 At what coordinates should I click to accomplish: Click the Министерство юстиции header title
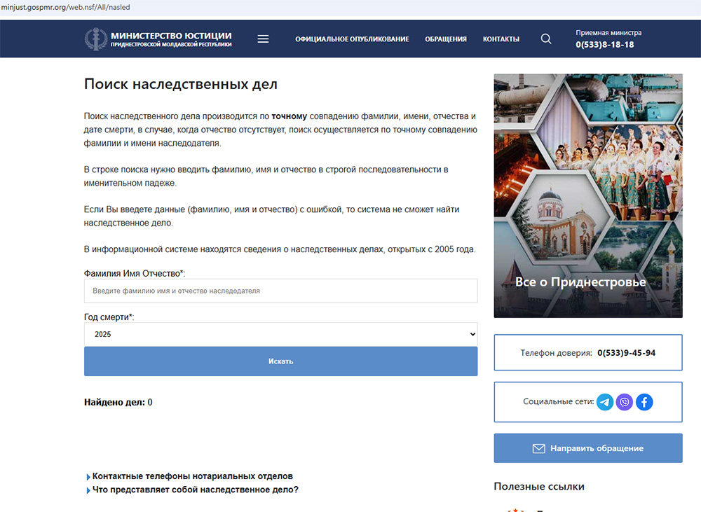(171, 36)
